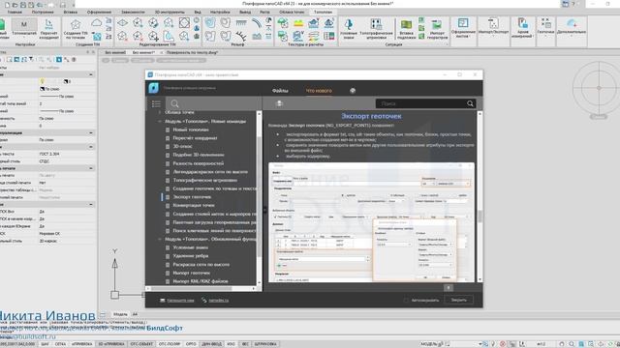
Task: Switch to the Топоплан ribbon tab
Action: pos(323,13)
